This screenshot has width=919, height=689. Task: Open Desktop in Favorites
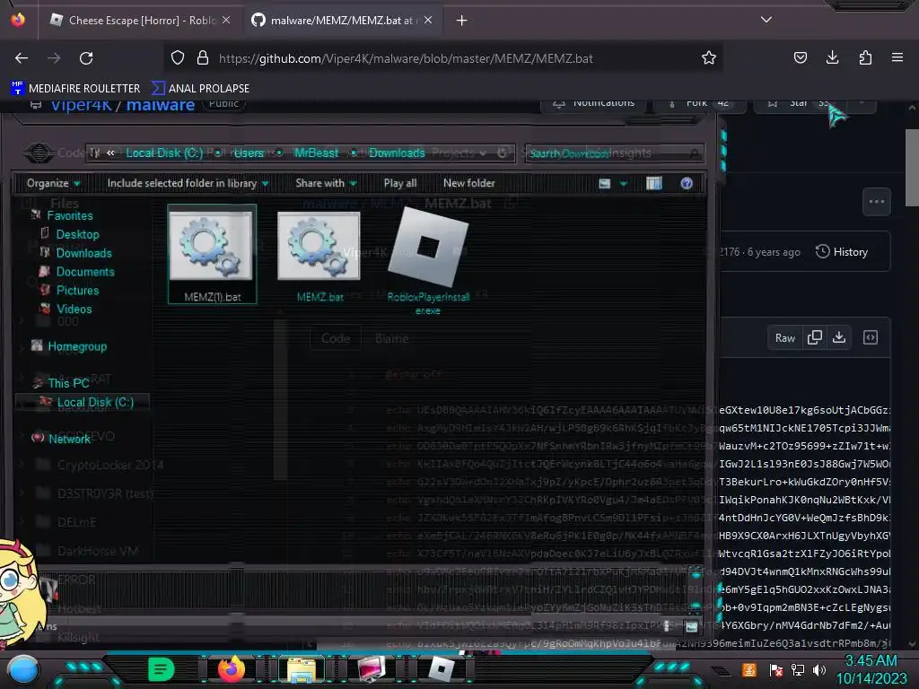(x=77, y=234)
